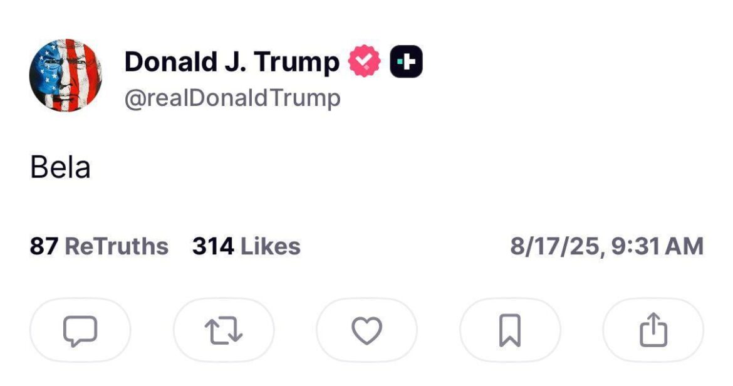
Task: View the 314 Likes list
Action: tap(246, 246)
